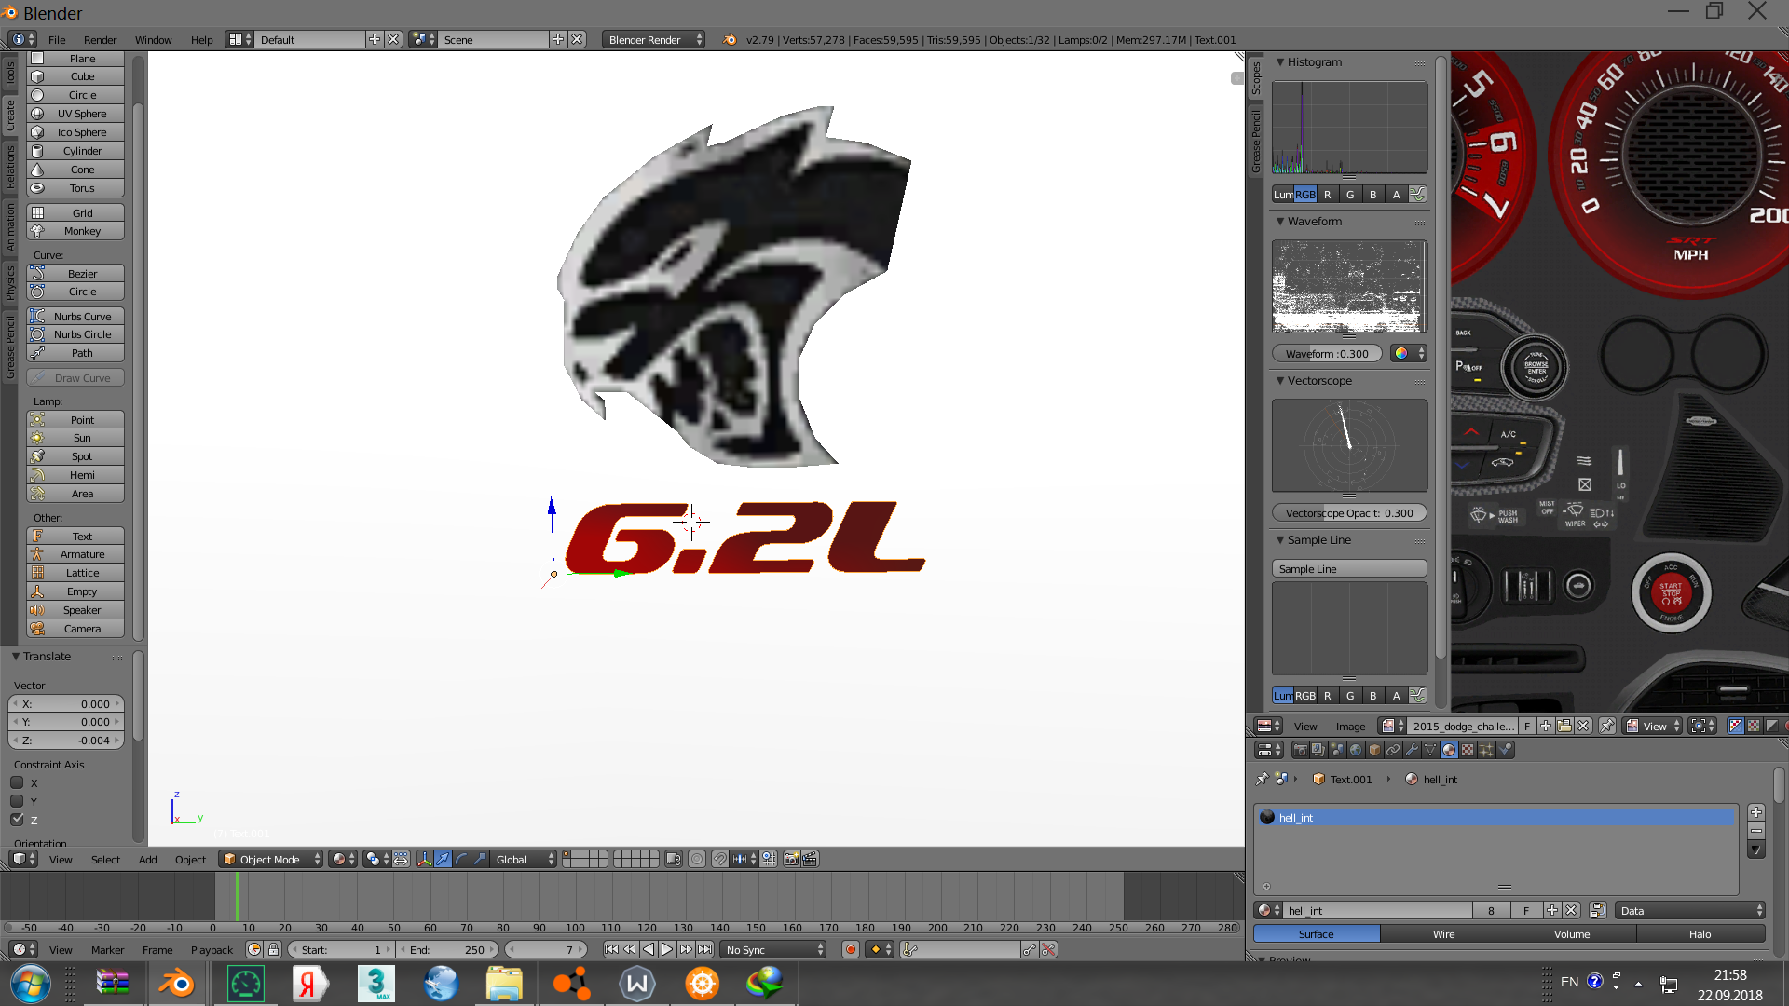This screenshot has height=1006, width=1789.
Task: Open the timeline Marker menu
Action: 107,949
